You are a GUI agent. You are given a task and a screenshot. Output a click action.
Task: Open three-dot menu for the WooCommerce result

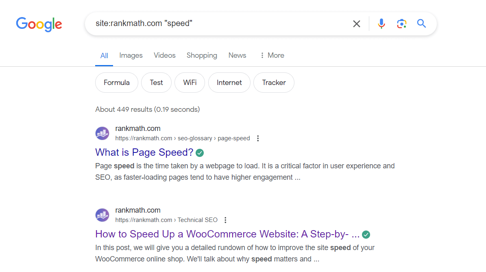[x=225, y=220]
